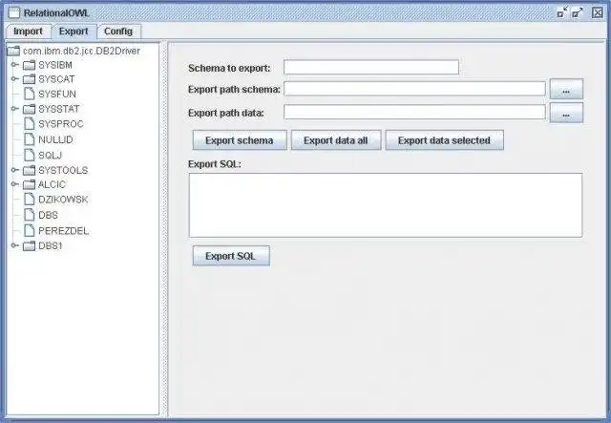Close the RelationalOWL window

point(598,12)
